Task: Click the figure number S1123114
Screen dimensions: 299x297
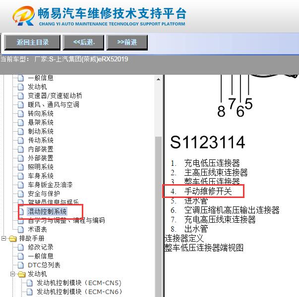Action: coord(207,142)
